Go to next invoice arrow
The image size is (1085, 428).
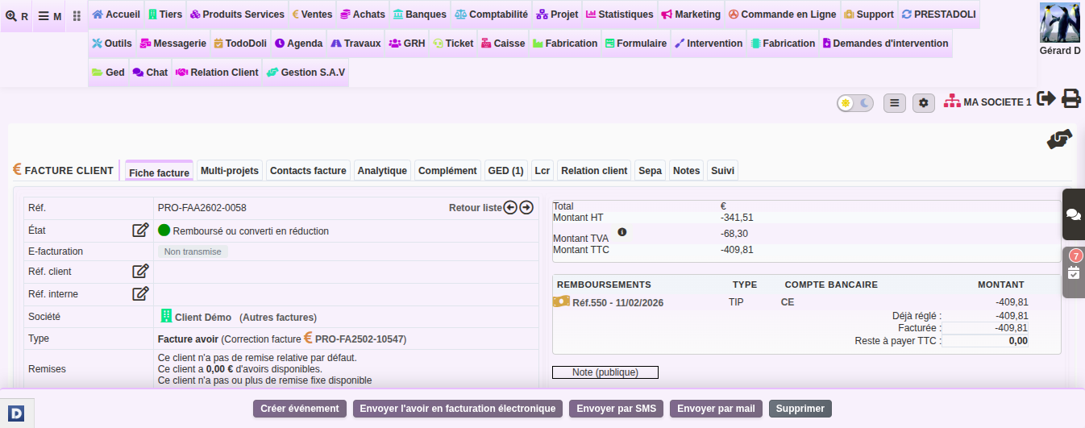tap(526, 208)
